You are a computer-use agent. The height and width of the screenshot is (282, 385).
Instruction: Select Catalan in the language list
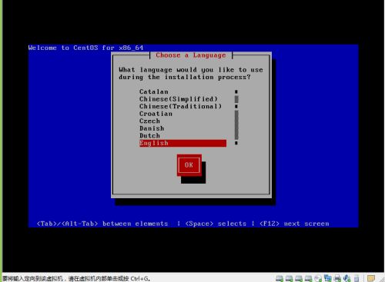182,91
